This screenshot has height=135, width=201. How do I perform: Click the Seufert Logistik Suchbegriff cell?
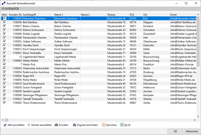point(38,91)
